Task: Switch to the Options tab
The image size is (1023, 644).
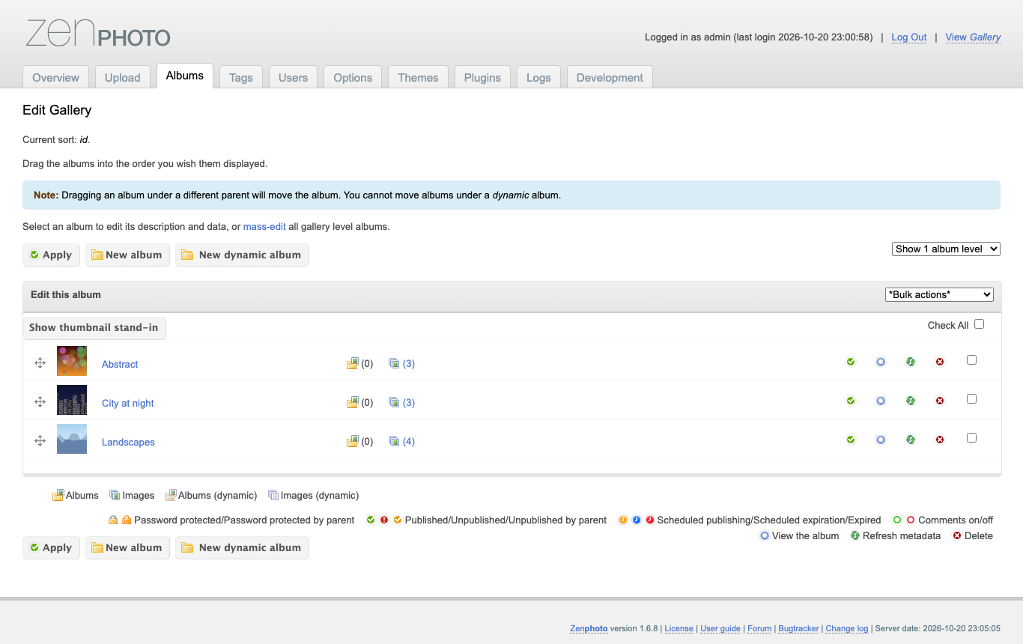Action: pyautogui.click(x=353, y=77)
